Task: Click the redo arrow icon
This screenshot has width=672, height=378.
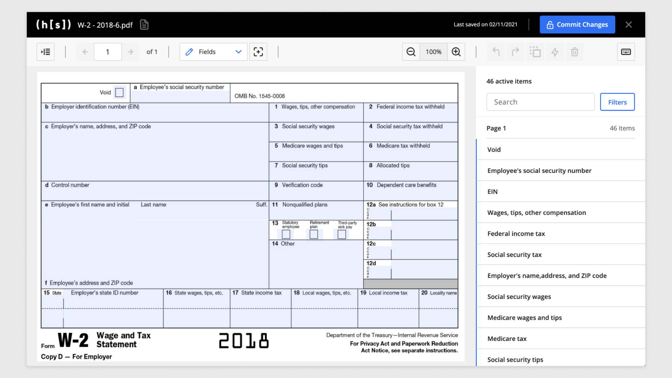Action: (x=516, y=52)
